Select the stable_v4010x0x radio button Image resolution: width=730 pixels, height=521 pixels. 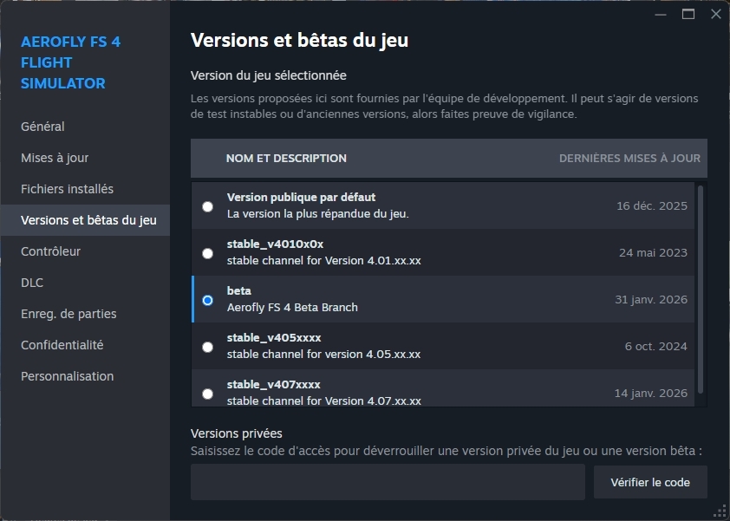coord(207,253)
